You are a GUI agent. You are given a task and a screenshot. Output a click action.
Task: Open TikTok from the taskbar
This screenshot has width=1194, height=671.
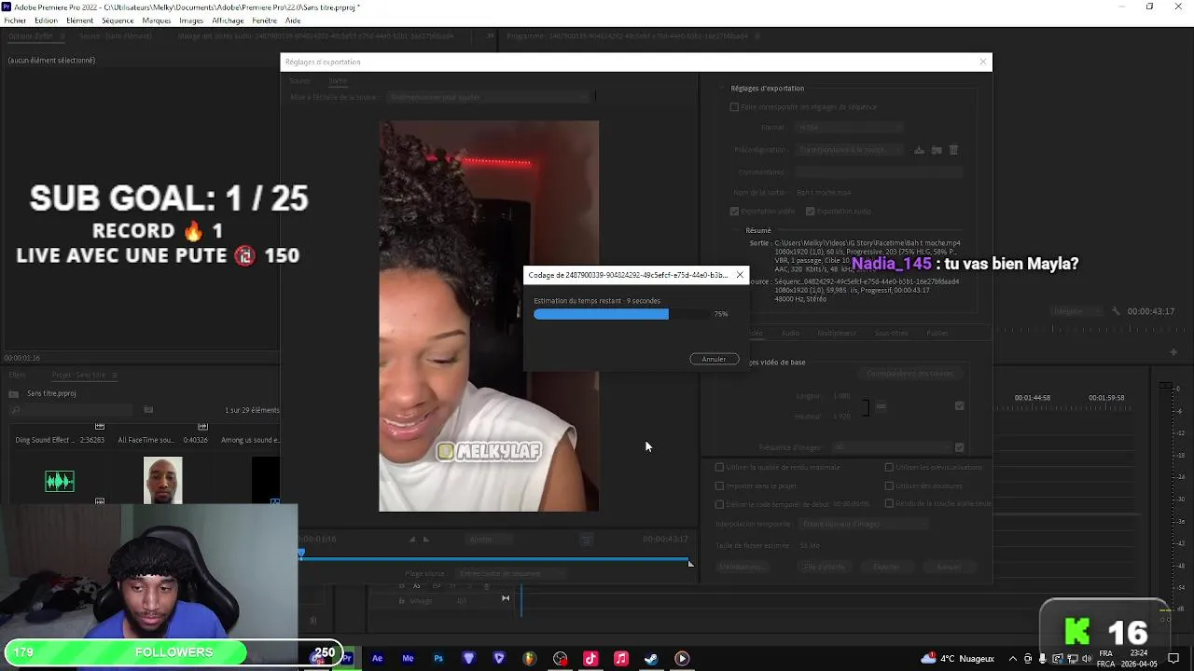tap(590, 659)
